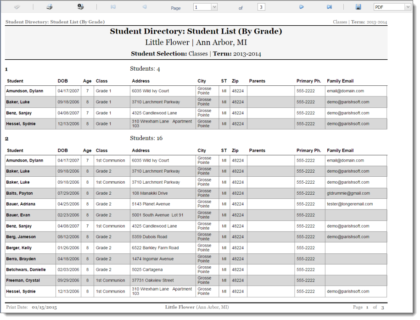This screenshot has height=320, width=420.
Task: Click the DOB column header in grade 2
Action: pyautogui.click(x=63, y=150)
